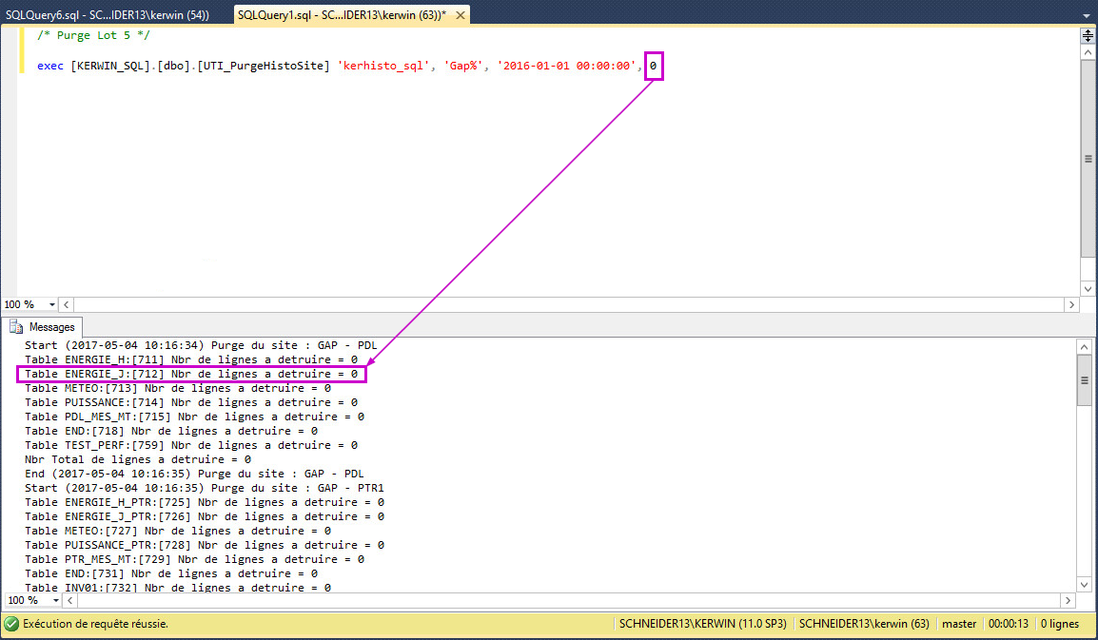Click the Messages pane scroll-up arrow
This screenshot has width=1098, height=640.
click(x=1086, y=347)
